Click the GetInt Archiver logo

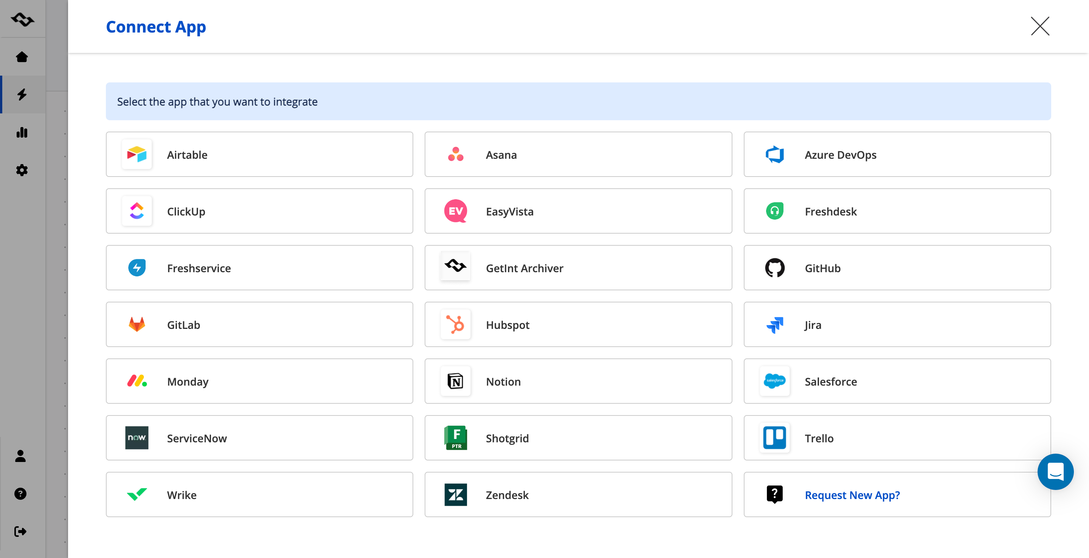pos(455,266)
